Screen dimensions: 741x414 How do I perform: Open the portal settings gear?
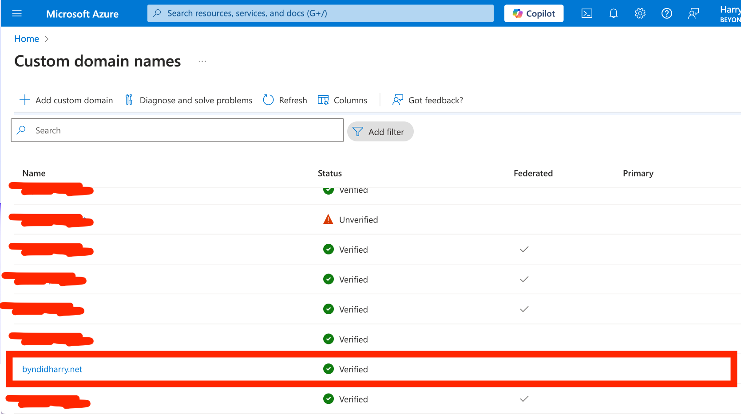[x=640, y=14]
